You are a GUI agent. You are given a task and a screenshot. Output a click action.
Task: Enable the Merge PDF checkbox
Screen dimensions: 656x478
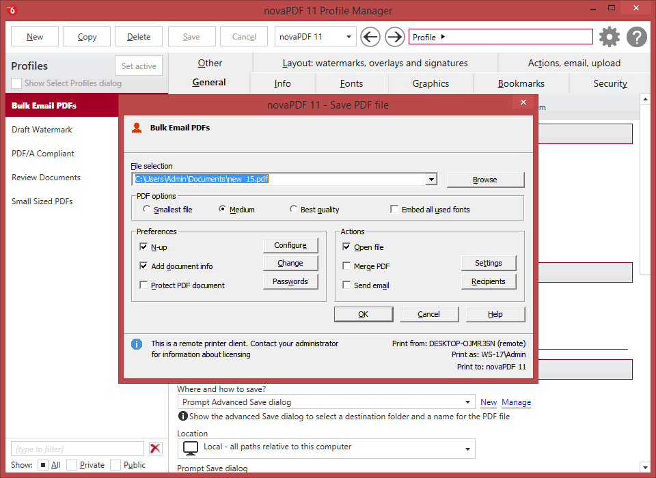(x=346, y=266)
